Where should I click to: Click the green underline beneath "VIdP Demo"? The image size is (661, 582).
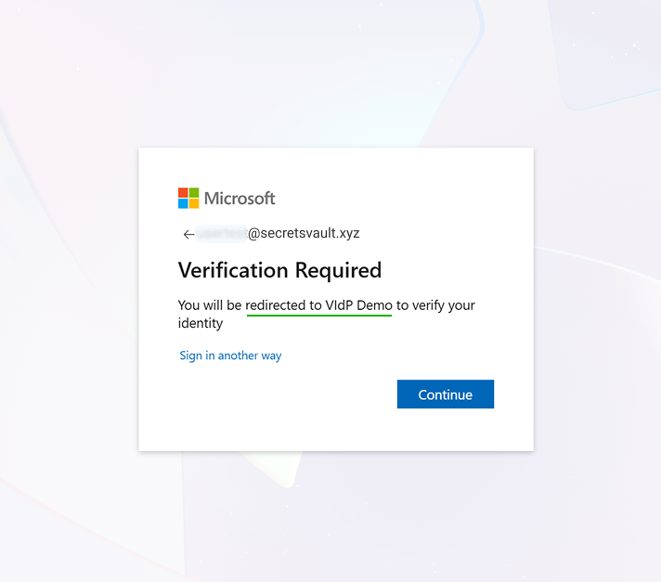pyautogui.click(x=319, y=315)
